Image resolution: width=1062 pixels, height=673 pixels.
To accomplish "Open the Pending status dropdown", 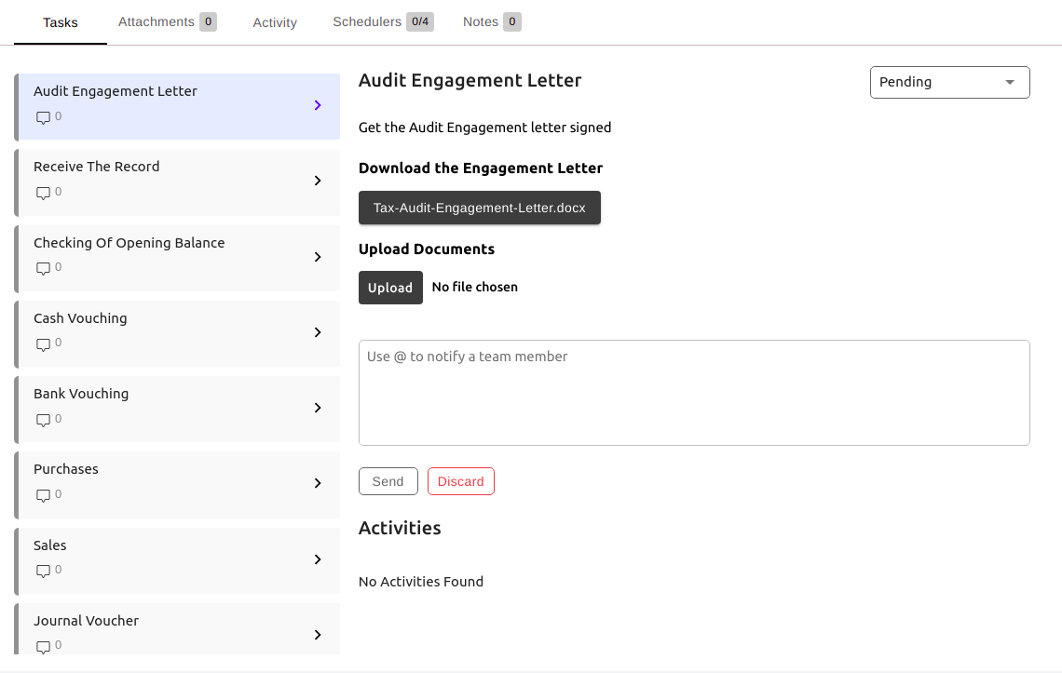I will 949,82.
